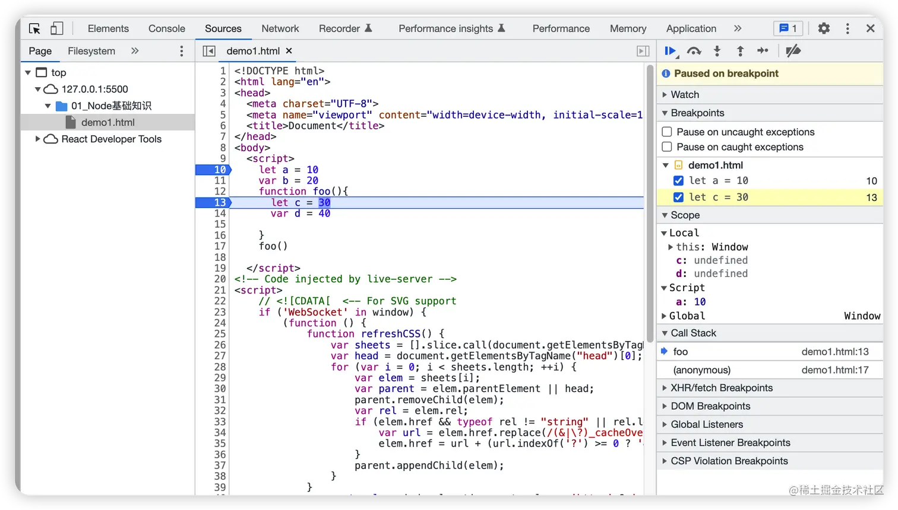Expand the Watch section
898x510 pixels.
(770, 95)
